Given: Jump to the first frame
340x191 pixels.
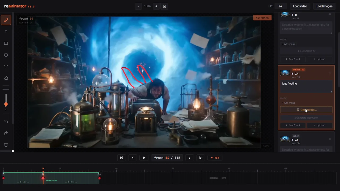Looking at the screenshot, I should (122, 158).
